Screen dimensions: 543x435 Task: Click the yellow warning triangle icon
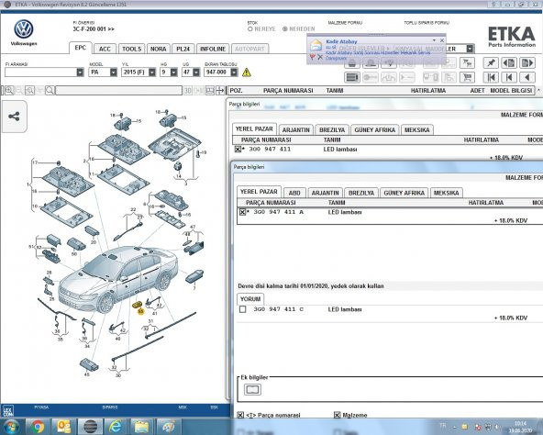246,72
